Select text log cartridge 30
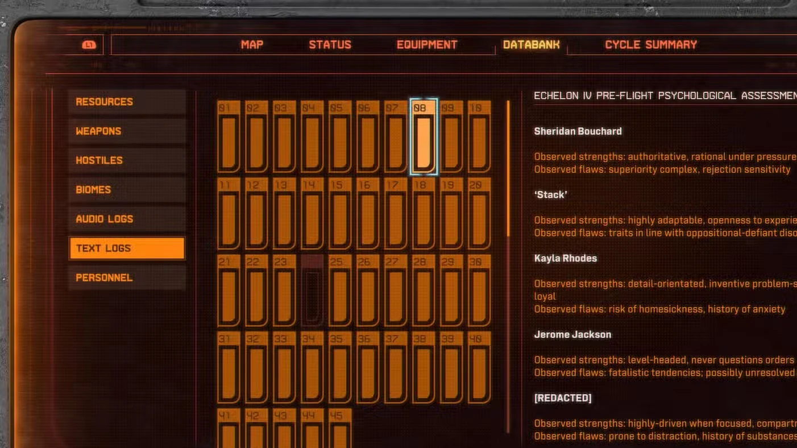Image resolution: width=797 pixels, height=448 pixels. (x=479, y=291)
